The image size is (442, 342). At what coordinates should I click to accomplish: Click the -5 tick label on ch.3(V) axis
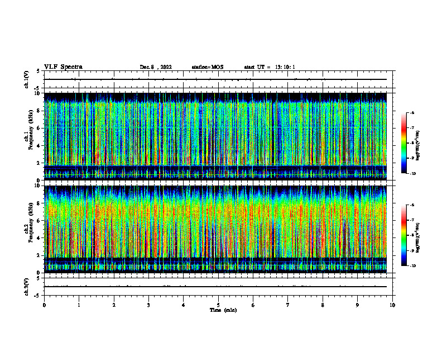tap(38, 296)
